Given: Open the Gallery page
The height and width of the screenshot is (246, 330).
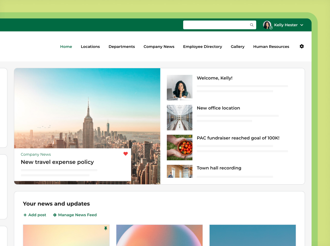Looking at the screenshot, I should [238, 47].
